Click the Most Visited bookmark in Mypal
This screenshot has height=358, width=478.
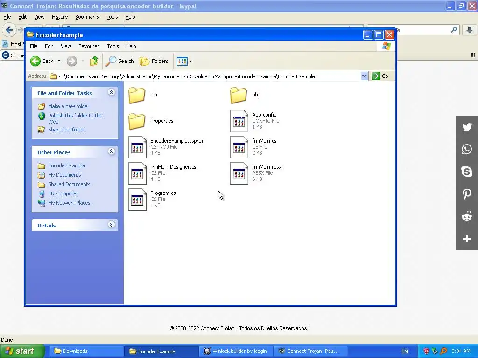12,44
